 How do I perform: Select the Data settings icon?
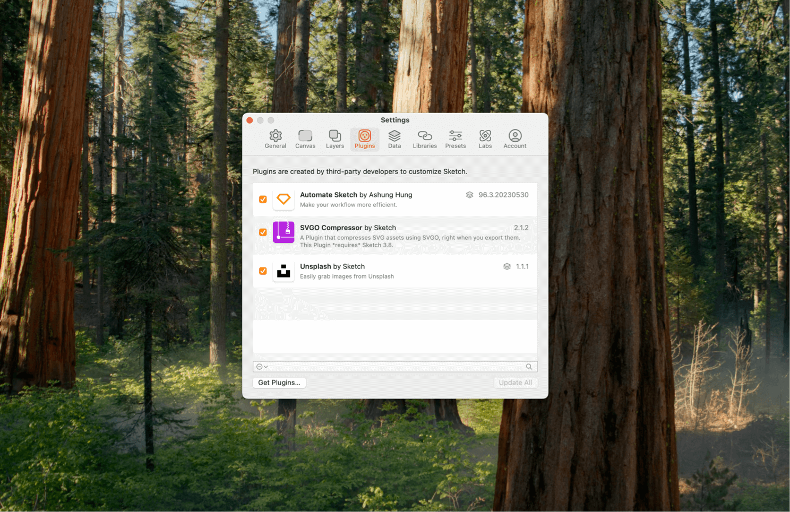click(394, 138)
